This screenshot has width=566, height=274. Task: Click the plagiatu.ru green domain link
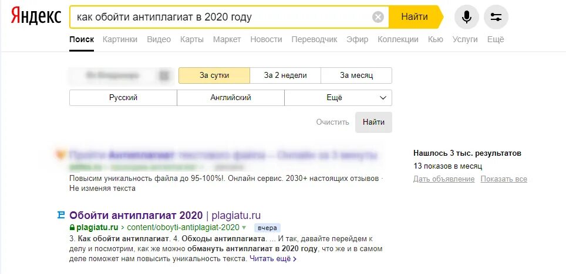[97, 228]
